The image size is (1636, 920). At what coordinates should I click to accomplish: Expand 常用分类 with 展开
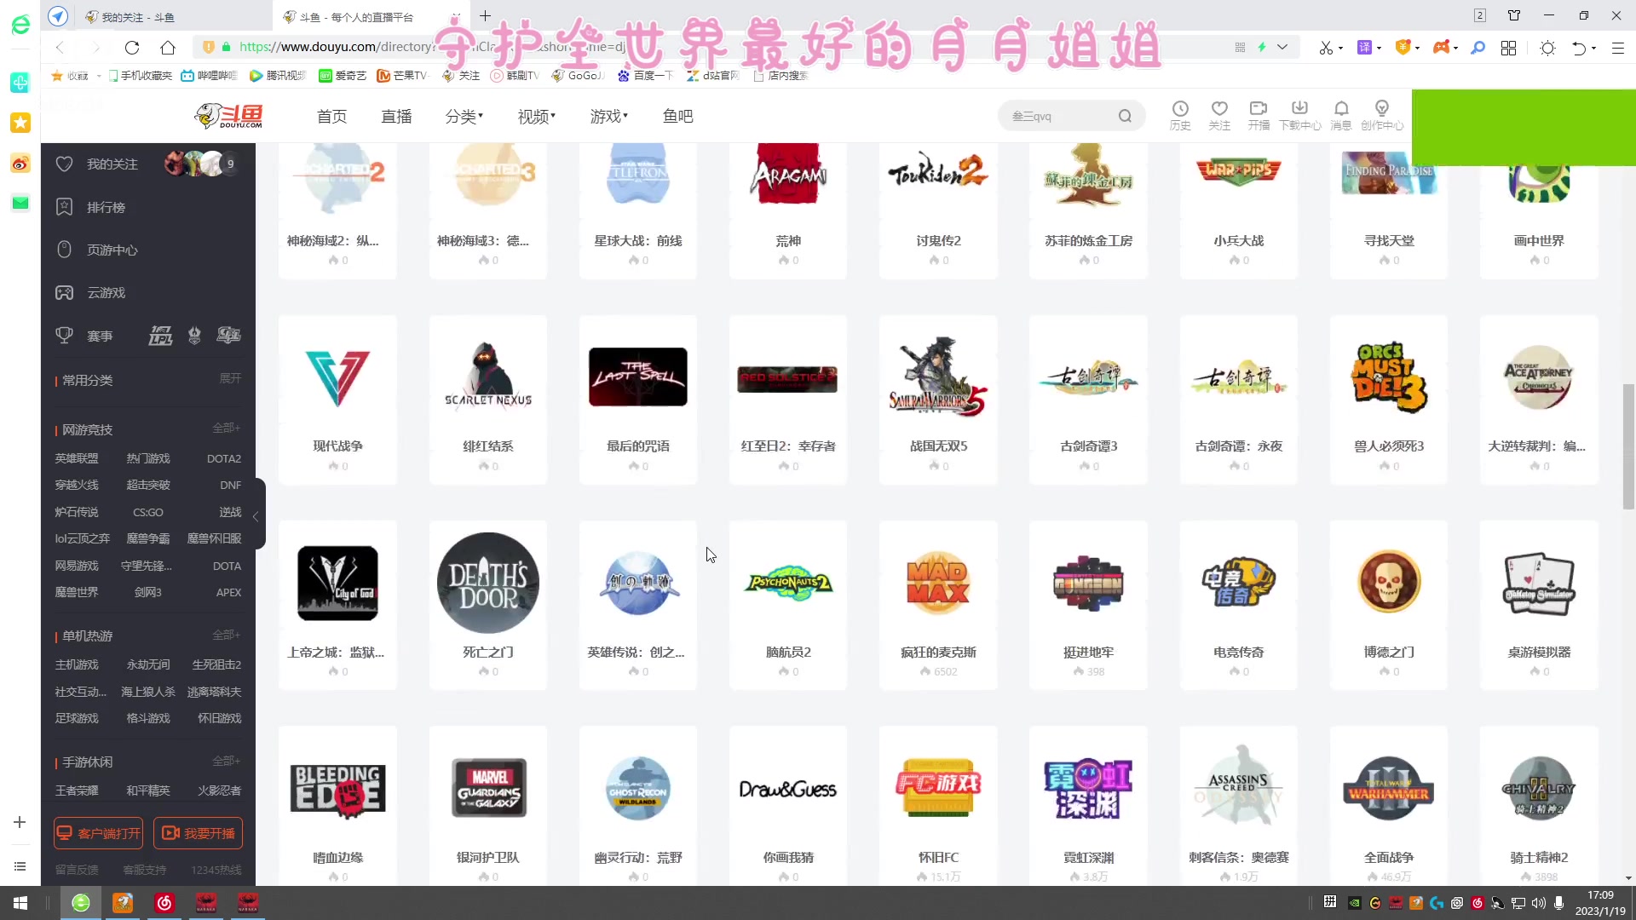(x=230, y=378)
